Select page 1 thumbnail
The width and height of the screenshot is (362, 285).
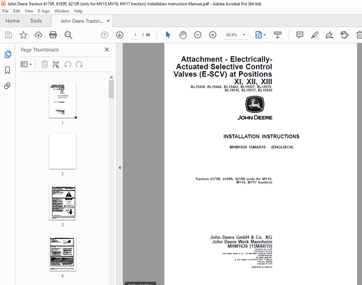click(x=62, y=100)
